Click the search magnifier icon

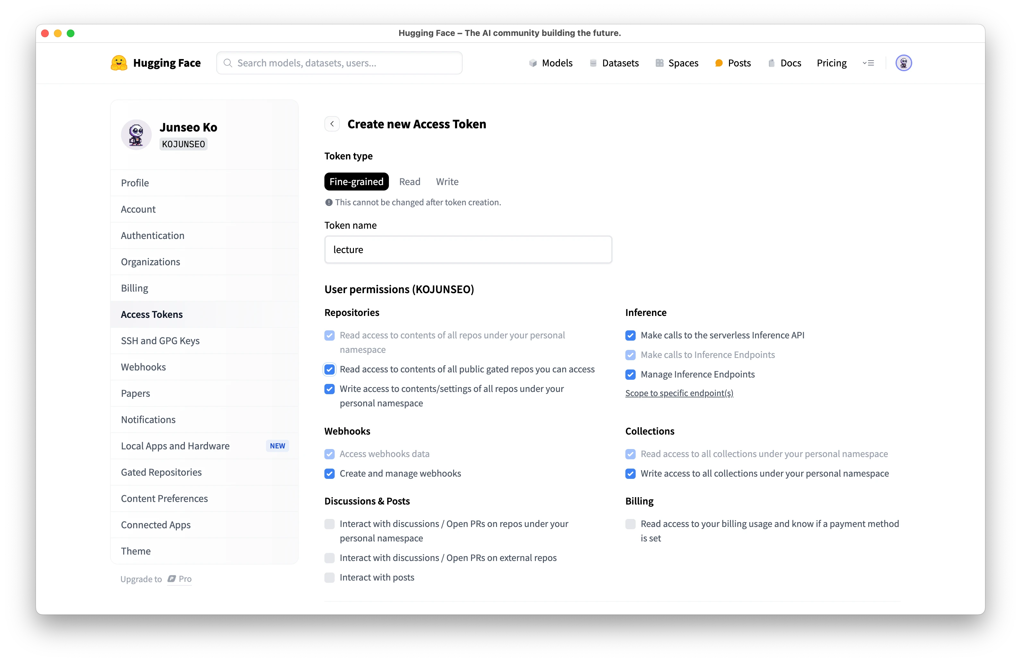pyautogui.click(x=228, y=63)
